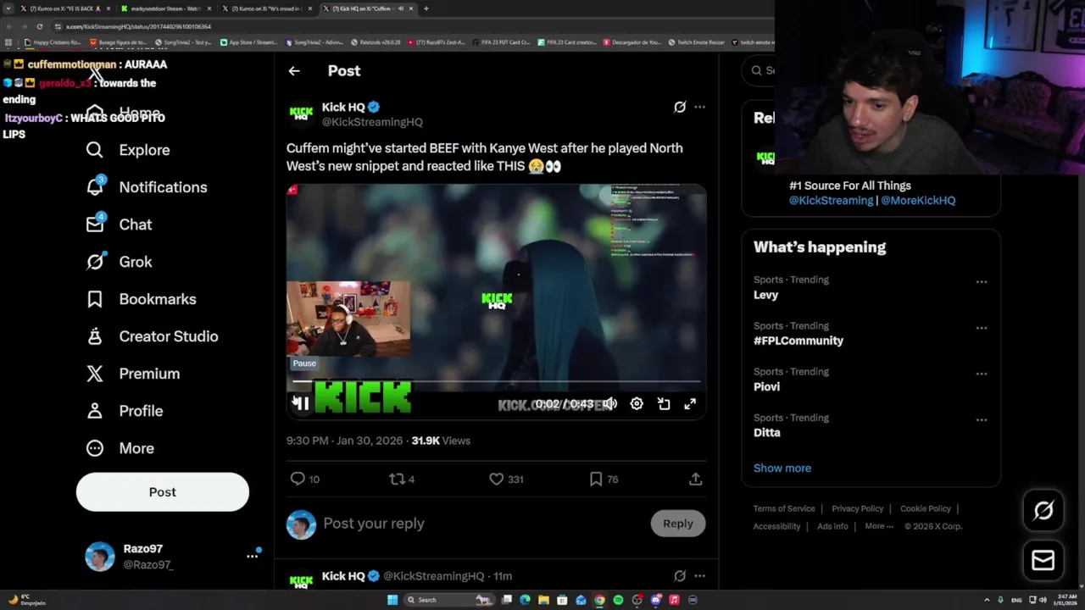Open video settings gear
Image resolution: width=1085 pixels, height=610 pixels.
pyautogui.click(x=637, y=404)
